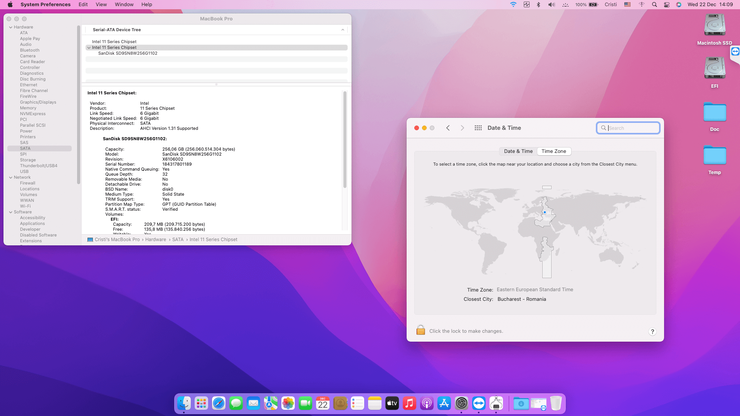The image size is (740, 416).
Task: Open Wi-Fi status menu bar icon
Action: (513, 5)
